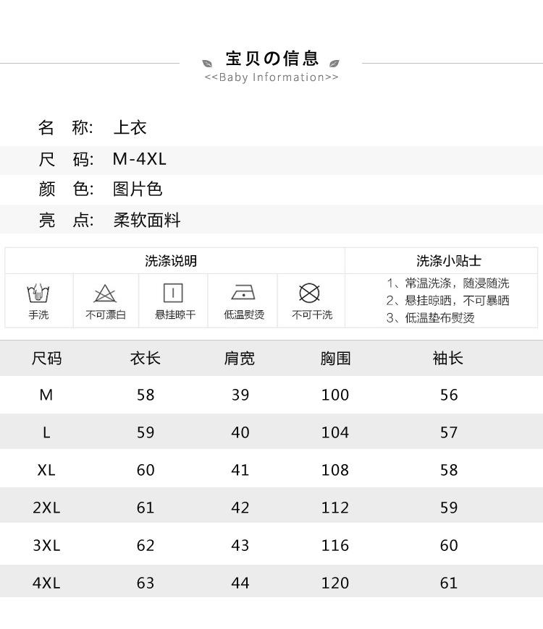Click the 衣长 column header
The image size is (543, 629).
click(x=146, y=359)
